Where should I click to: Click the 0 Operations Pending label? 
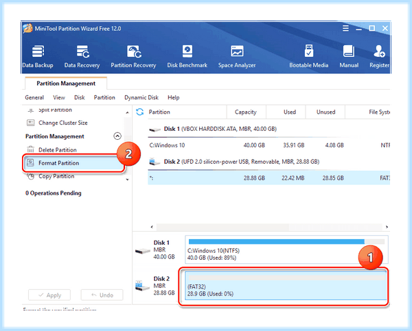(54, 193)
